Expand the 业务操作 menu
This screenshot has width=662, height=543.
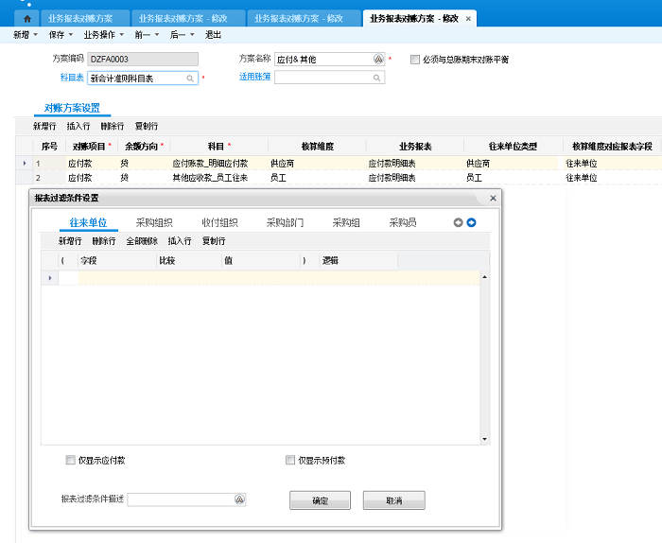tap(104, 34)
